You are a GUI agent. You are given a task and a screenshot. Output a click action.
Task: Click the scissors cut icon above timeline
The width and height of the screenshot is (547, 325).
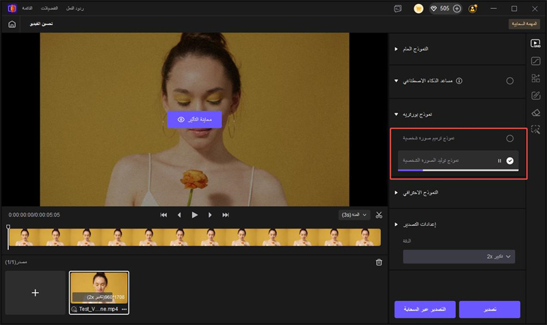pos(377,214)
